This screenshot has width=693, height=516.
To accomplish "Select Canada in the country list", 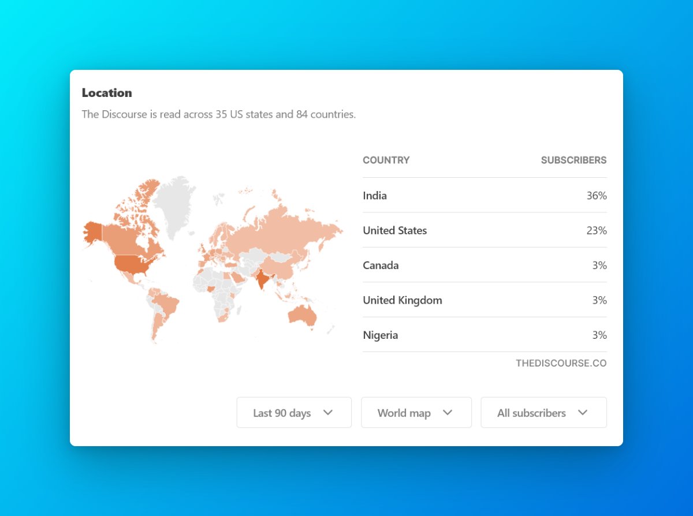I will (484, 265).
